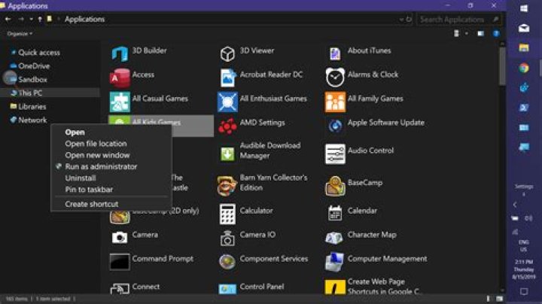The height and width of the screenshot is (304, 542).
Task: Open the Windows Start button
Action: [x=524, y=8]
